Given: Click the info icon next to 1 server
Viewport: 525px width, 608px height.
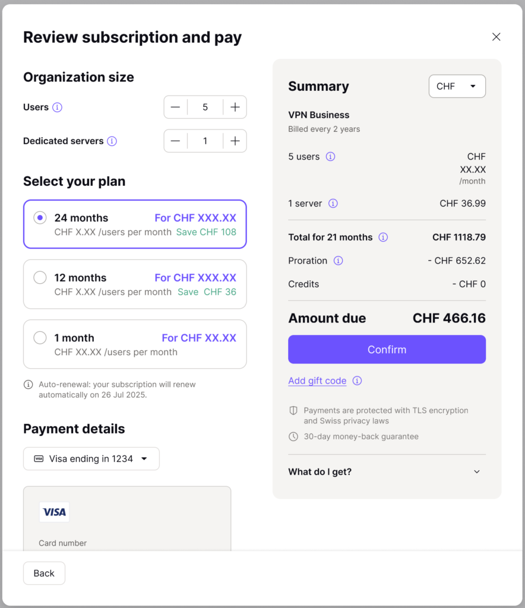Looking at the screenshot, I should coord(333,204).
